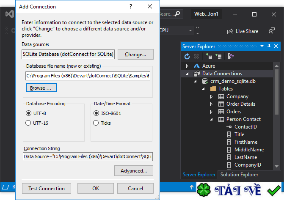This screenshot has height=200, width=284.
Task: Click the search magnifier icon in title bar
Action: click(177, 14)
